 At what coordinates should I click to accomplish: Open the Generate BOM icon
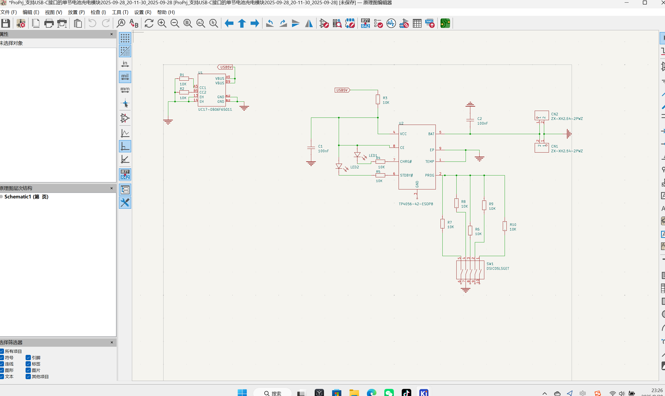pyautogui.click(x=430, y=23)
